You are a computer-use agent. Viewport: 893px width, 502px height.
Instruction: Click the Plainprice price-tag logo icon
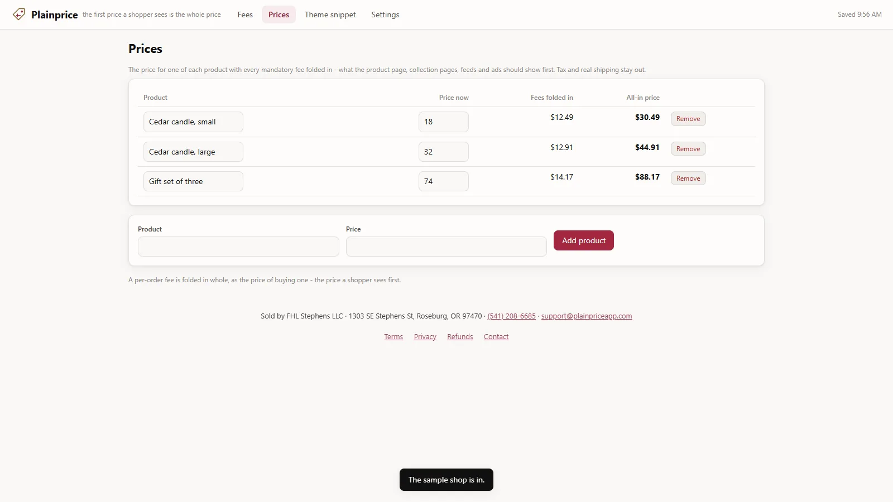(x=19, y=15)
